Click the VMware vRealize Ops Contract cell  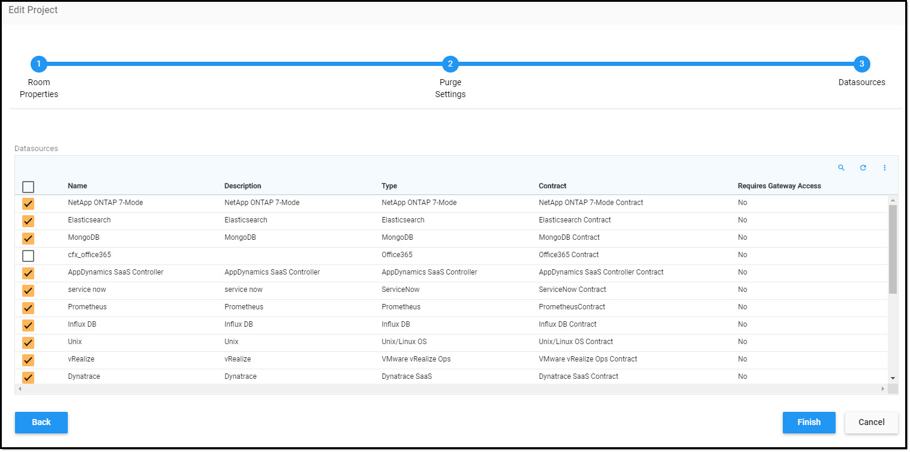pyautogui.click(x=588, y=359)
